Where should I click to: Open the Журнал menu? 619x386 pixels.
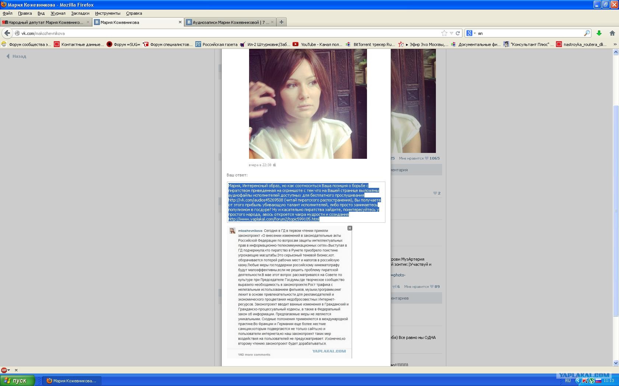pos(58,13)
